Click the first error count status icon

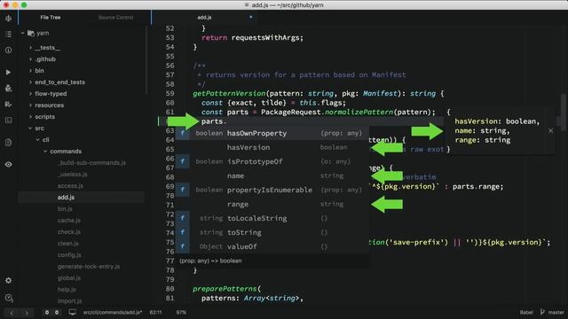(x=47, y=312)
